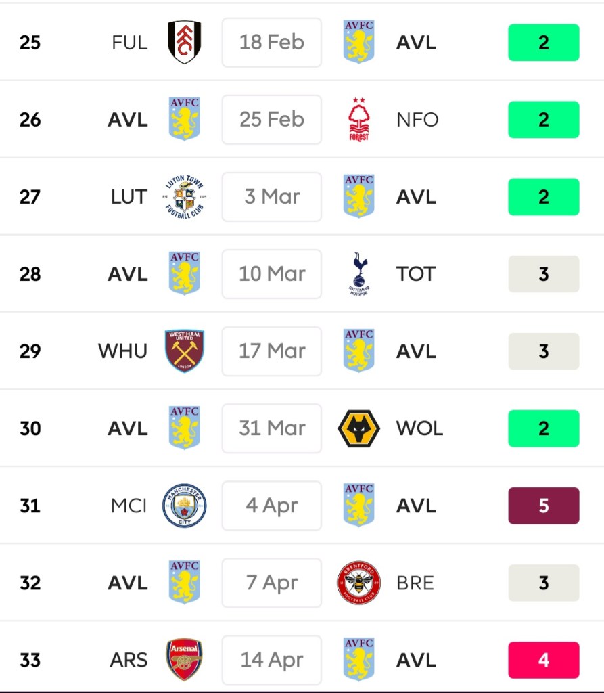Click the Brentford club crest
This screenshot has width=604, height=693.
pyautogui.click(x=358, y=583)
